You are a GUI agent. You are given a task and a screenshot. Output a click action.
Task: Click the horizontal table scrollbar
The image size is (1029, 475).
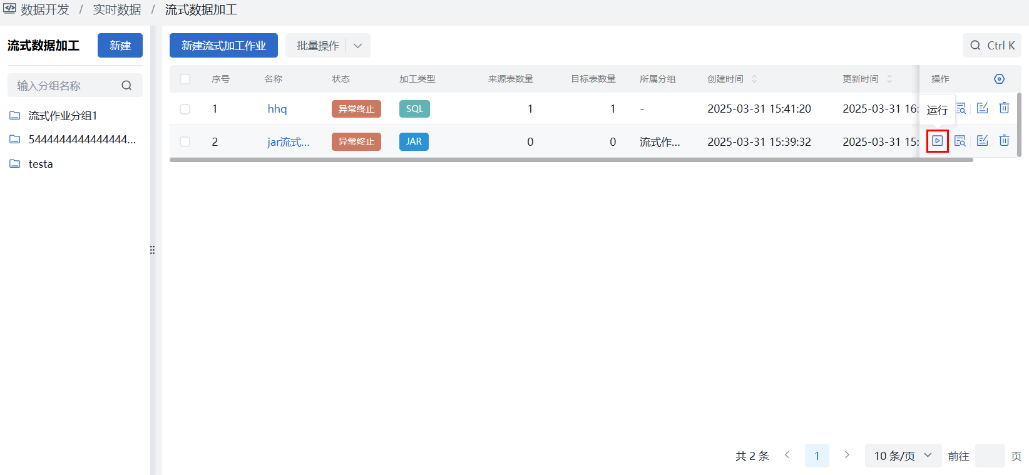point(571,160)
